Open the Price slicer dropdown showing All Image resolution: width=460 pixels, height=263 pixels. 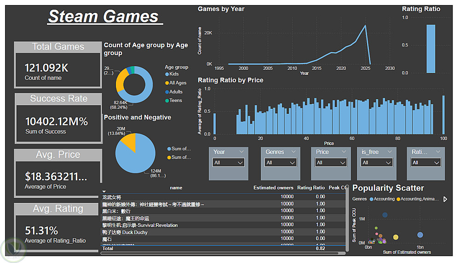point(331,162)
